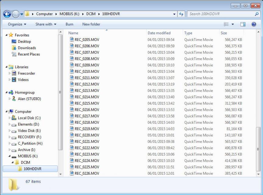The height and width of the screenshot is (195, 263).
Task: Click the Change your view icon
Action: point(226,24)
